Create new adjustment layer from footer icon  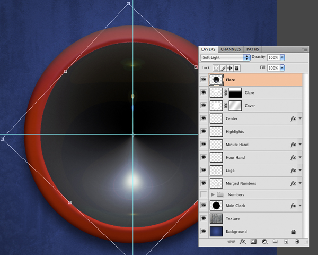pyautogui.click(x=264, y=241)
